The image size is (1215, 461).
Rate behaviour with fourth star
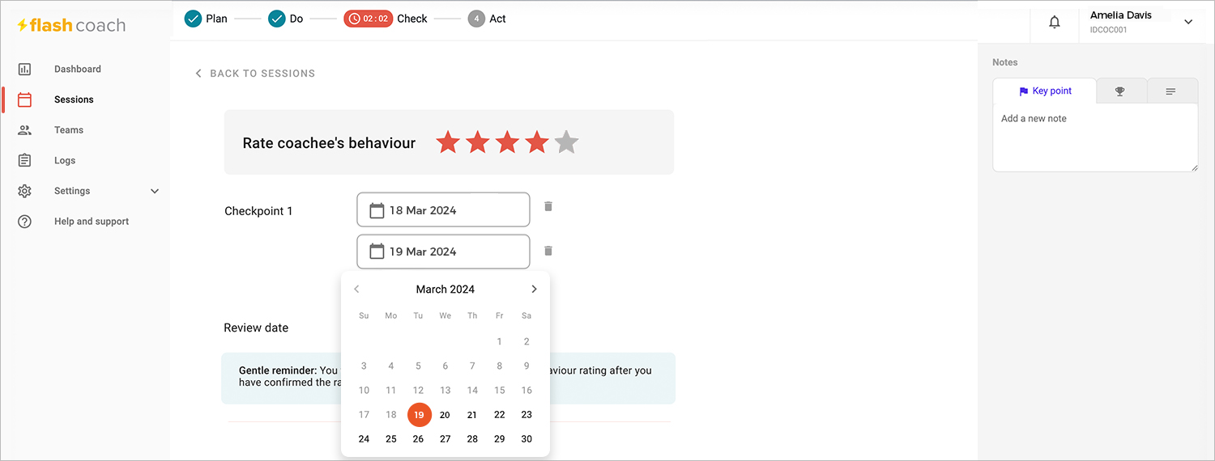click(537, 142)
